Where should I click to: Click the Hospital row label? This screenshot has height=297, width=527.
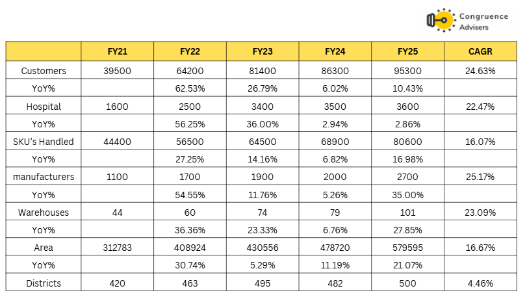(x=44, y=106)
